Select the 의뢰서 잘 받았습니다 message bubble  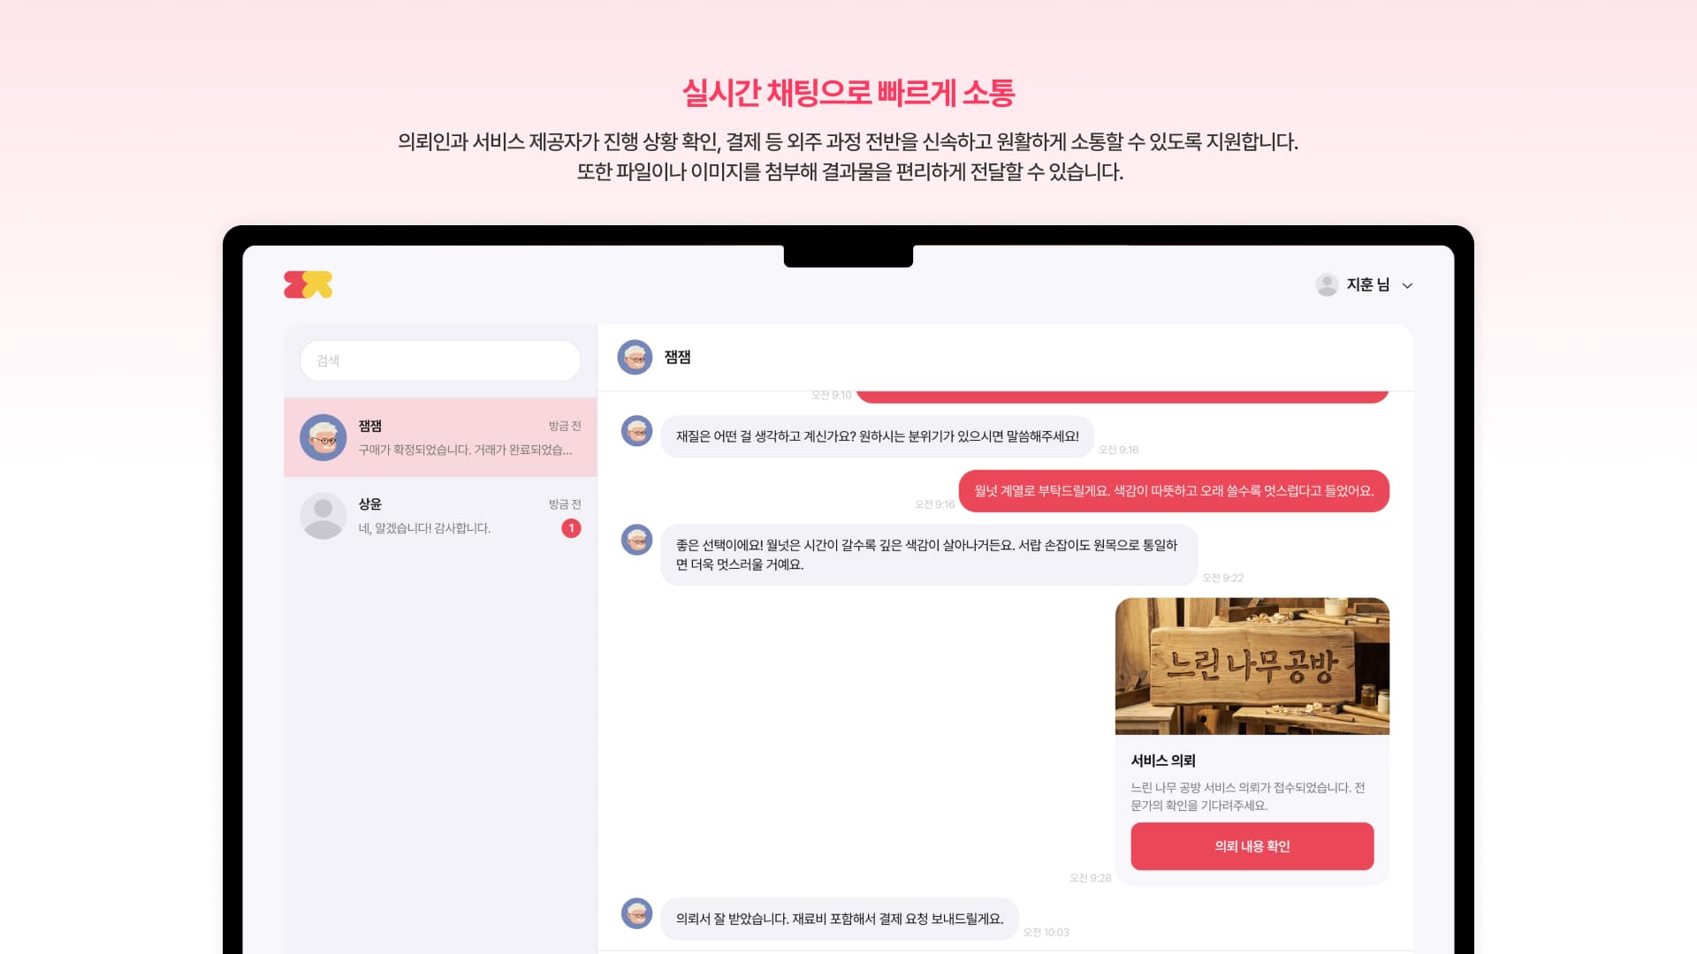point(840,919)
